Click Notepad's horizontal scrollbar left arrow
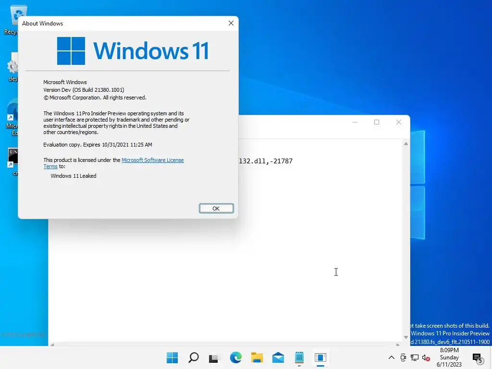492x369 pixels. [x=52, y=344]
